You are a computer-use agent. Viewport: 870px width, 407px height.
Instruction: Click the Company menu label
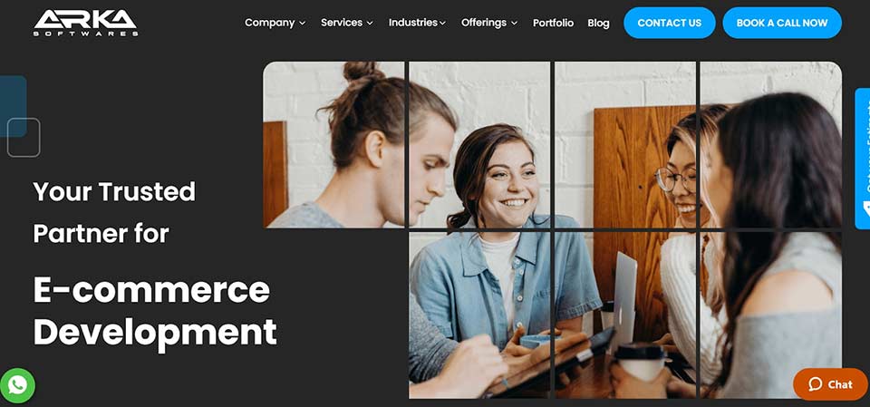(270, 23)
